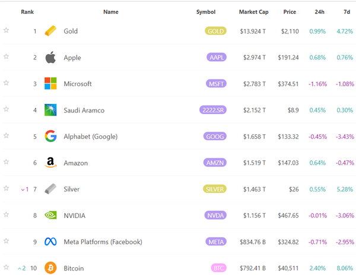Star Meta Platforms as favorite
356x275 pixels.
(6, 241)
